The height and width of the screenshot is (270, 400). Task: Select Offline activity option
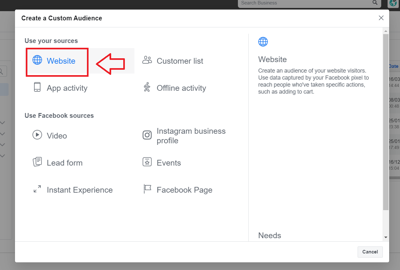(181, 88)
